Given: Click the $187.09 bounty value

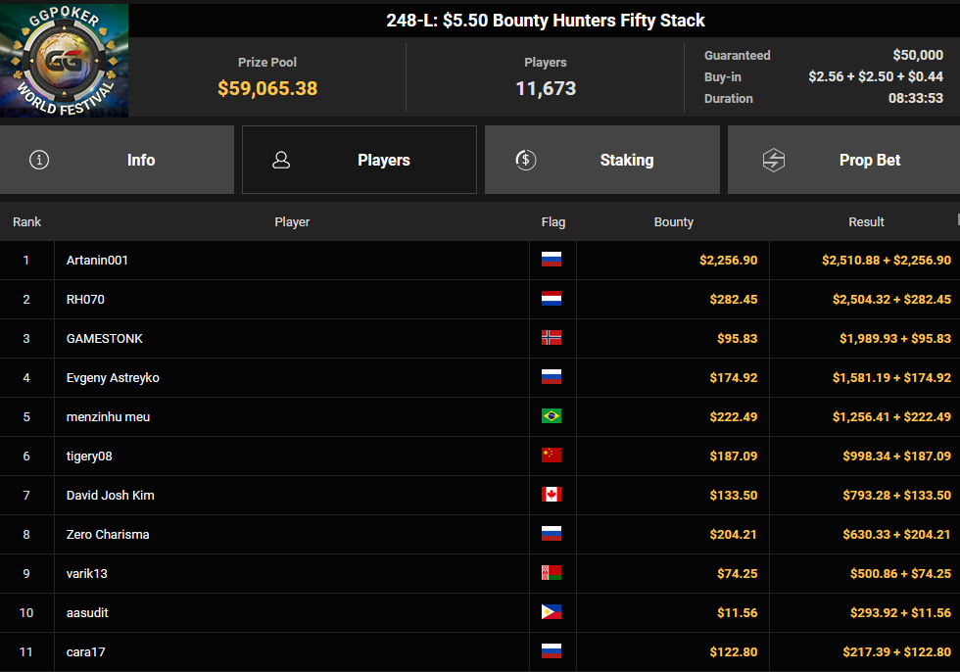Looking at the screenshot, I should click(x=734, y=456).
